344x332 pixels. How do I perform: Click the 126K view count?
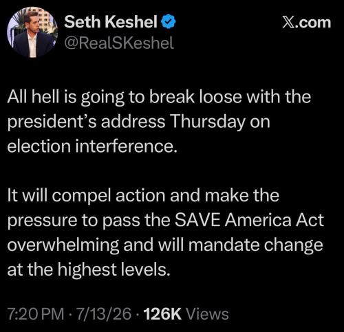click(162, 313)
